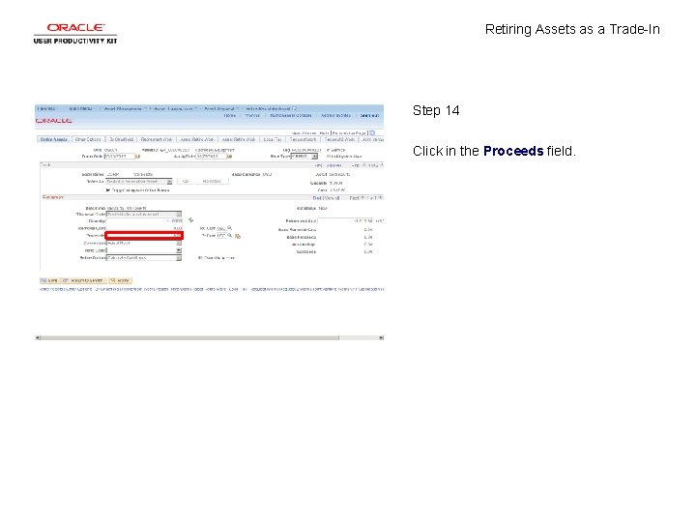
Task: Open the Trans Date calendar picker icon
Action: 137,157
